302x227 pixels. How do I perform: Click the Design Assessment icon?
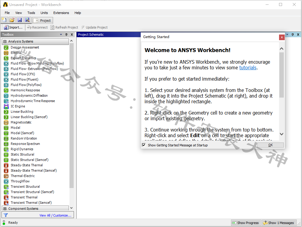(x=6, y=48)
